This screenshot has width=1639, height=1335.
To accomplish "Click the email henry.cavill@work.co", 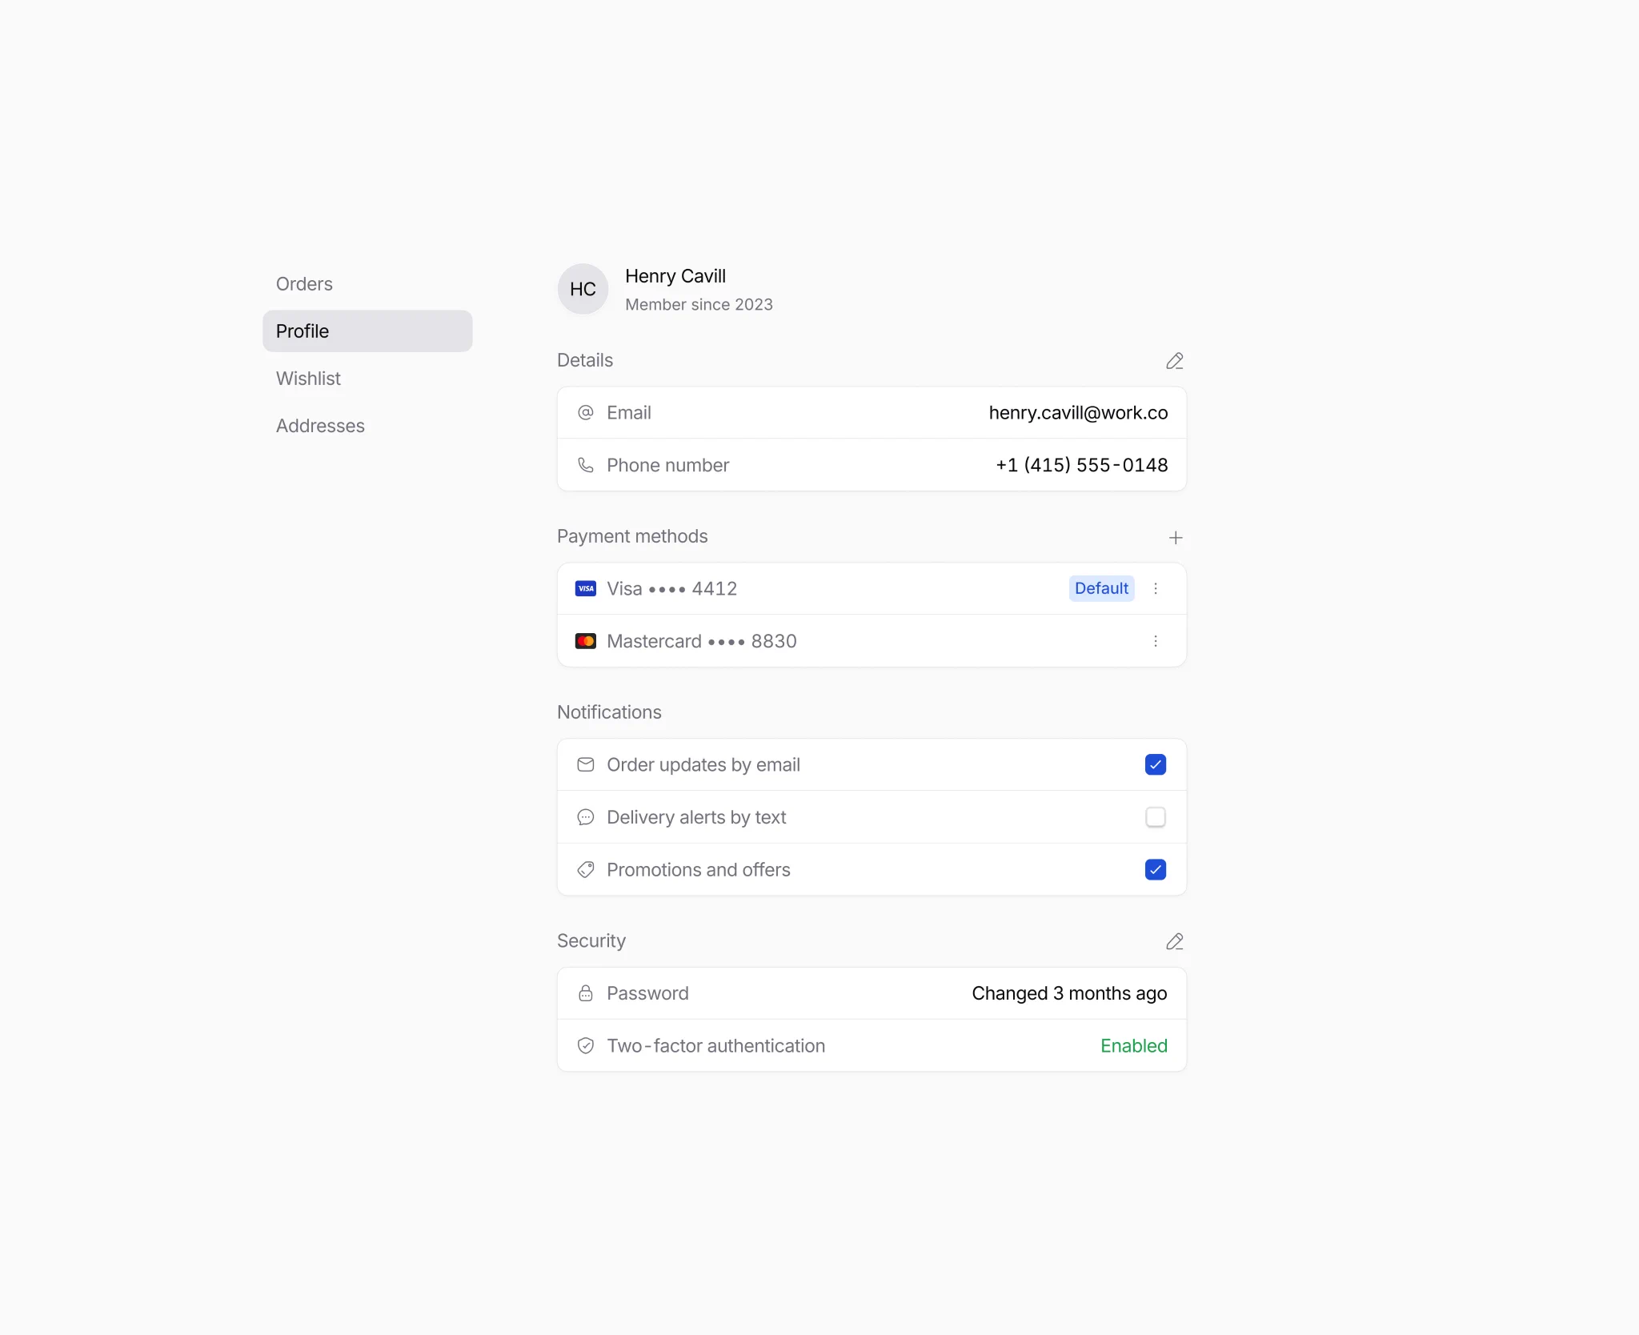I will (1078, 413).
